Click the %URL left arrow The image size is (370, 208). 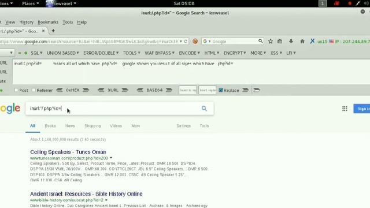(x=101, y=90)
